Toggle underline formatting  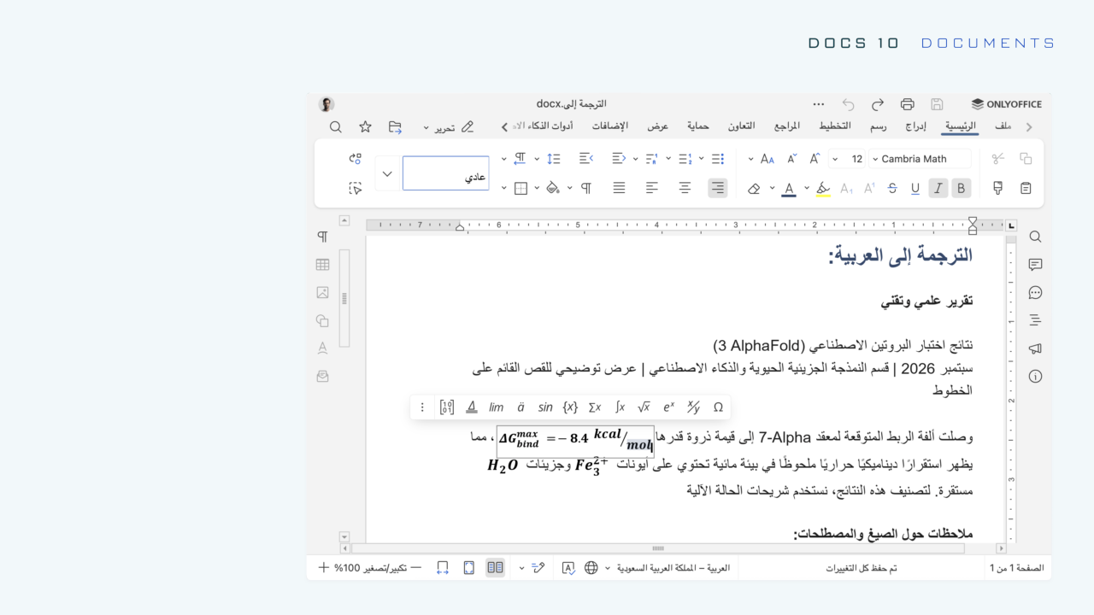[x=915, y=188]
